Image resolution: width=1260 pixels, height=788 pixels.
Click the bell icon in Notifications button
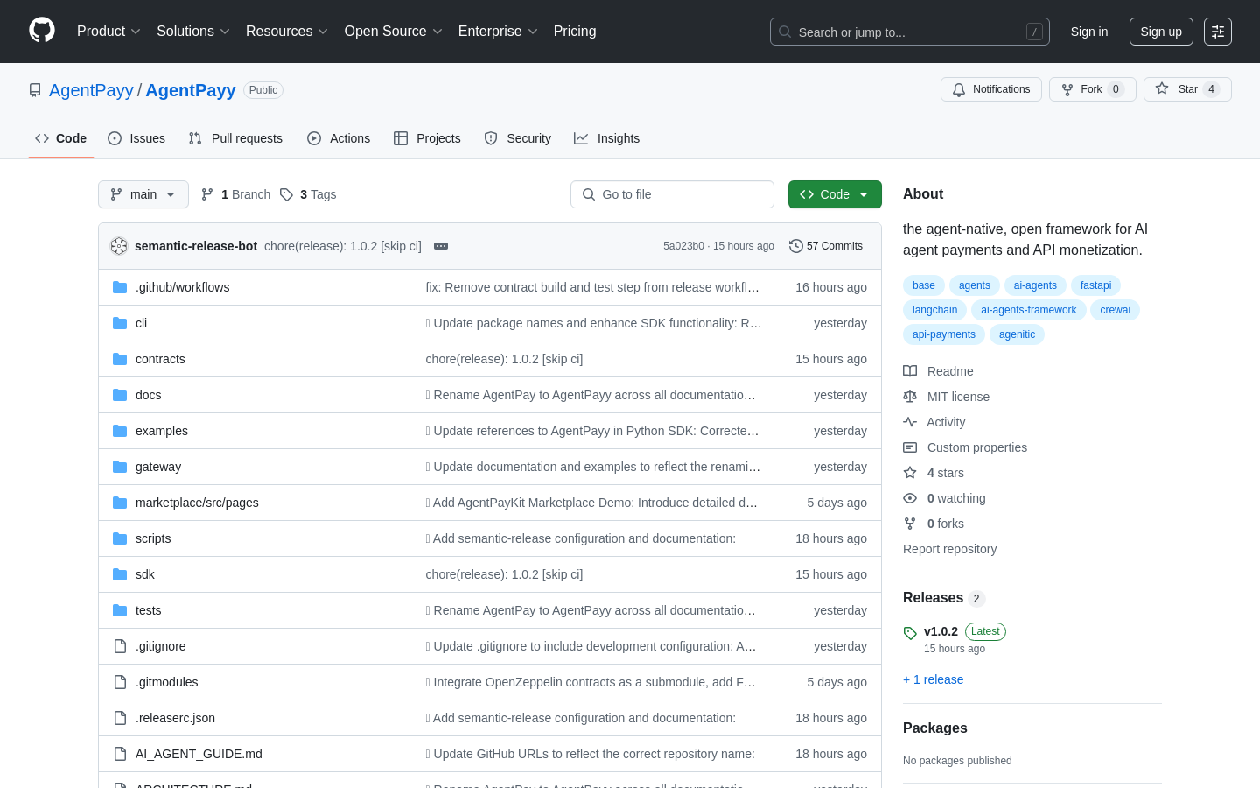[x=959, y=89]
